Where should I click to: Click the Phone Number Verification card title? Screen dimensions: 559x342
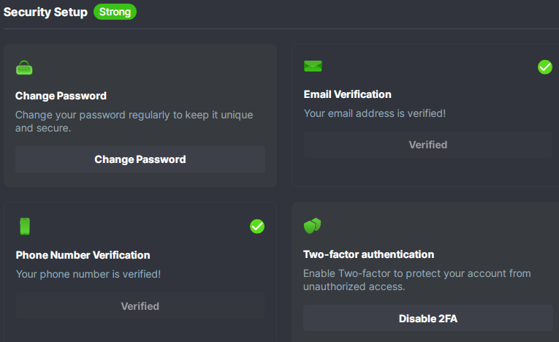(83, 255)
